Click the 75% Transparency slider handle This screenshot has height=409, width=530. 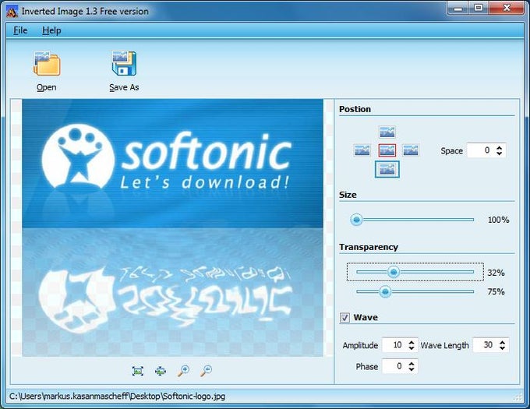coord(385,291)
